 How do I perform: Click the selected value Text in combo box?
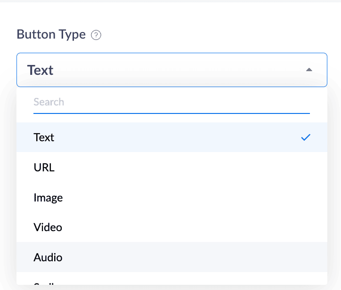pyautogui.click(x=41, y=70)
